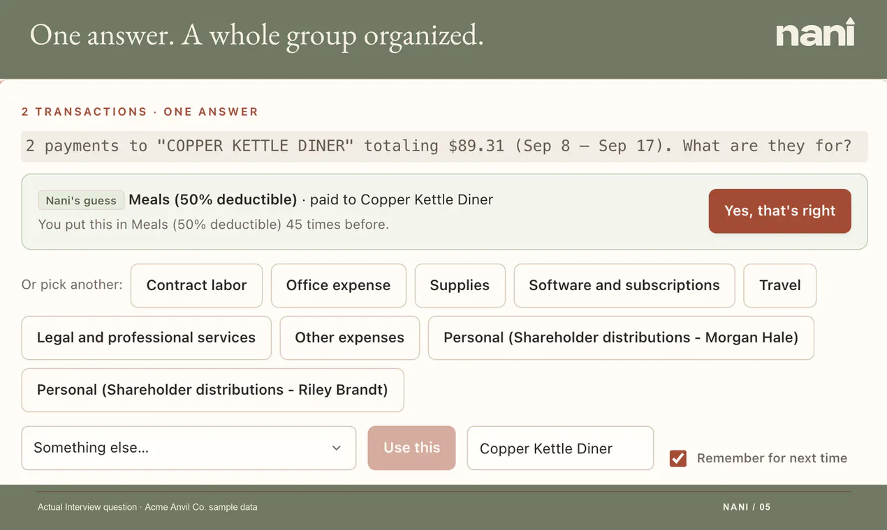This screenshot has height=530, width=887.
Task: Pick the Contract labor category
Action: coord(196,285)
